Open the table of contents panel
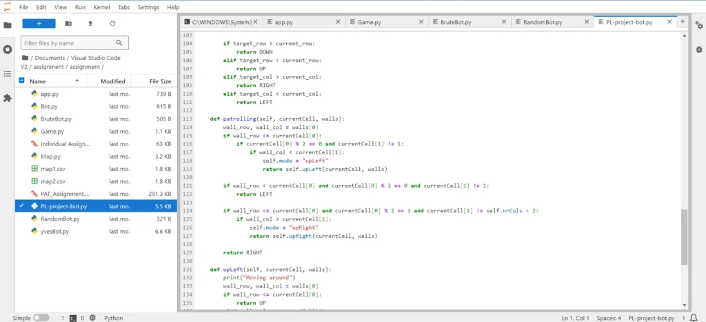706x322 pixels. coord(8,74)
